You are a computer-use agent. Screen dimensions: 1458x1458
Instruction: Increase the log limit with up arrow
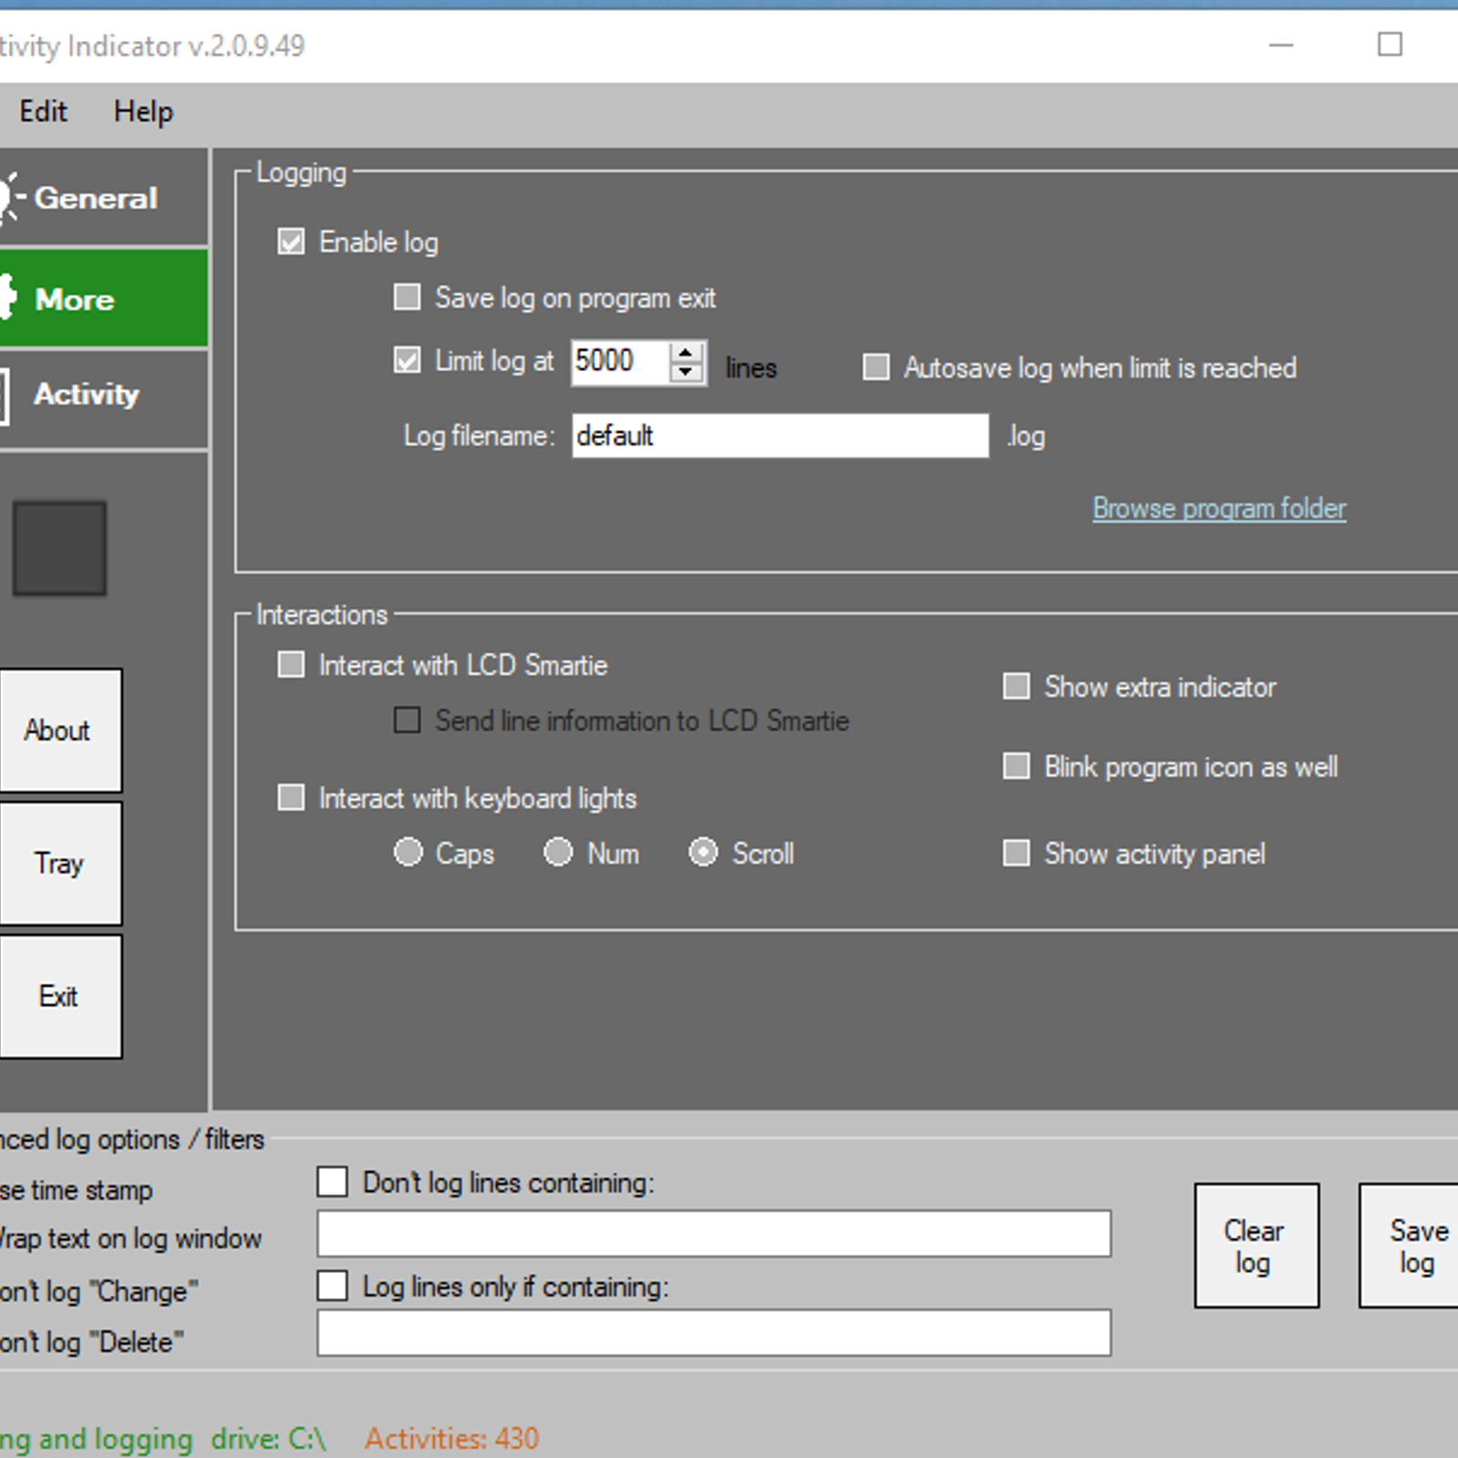coord(686,353)
